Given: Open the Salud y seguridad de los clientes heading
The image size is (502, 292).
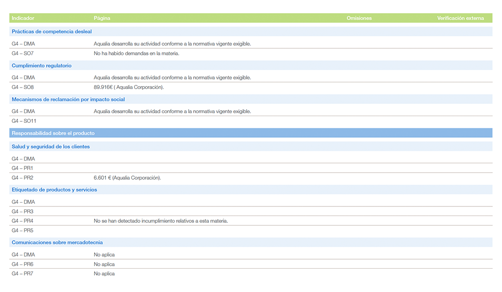Looking at the screenshot, I should click(51, 146).
